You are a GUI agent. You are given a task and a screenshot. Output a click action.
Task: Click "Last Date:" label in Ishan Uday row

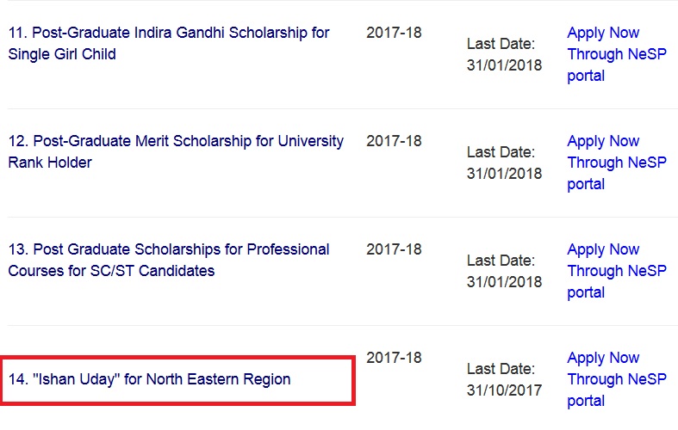[501, 369]
